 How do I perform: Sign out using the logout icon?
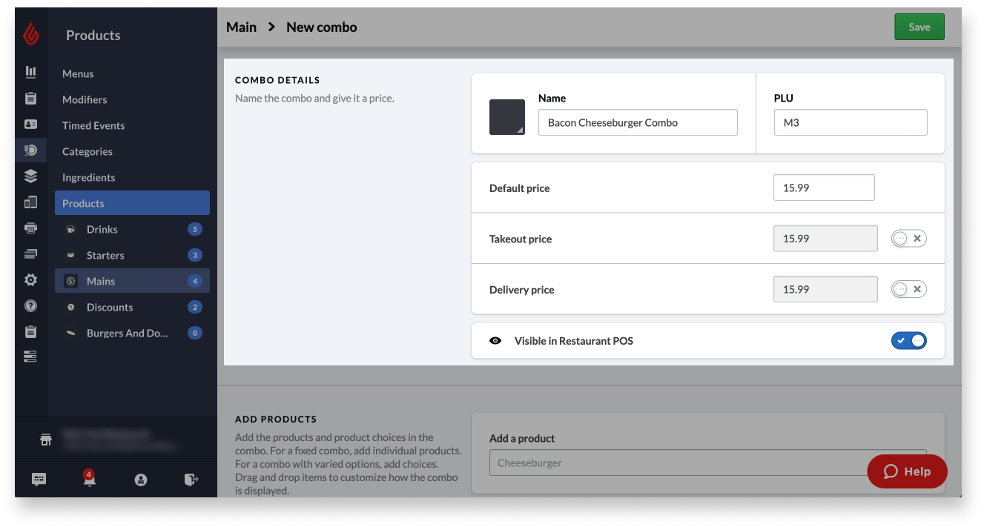click(191, 479)
